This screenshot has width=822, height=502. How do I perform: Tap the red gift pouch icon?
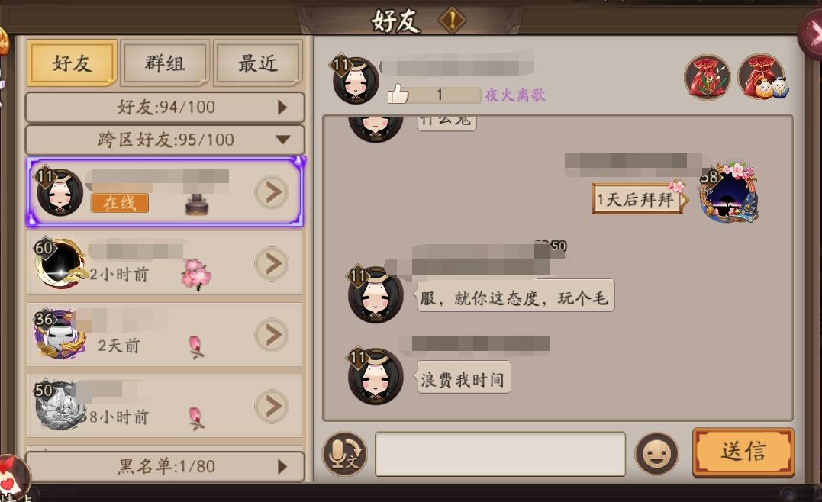coord(708,77)
